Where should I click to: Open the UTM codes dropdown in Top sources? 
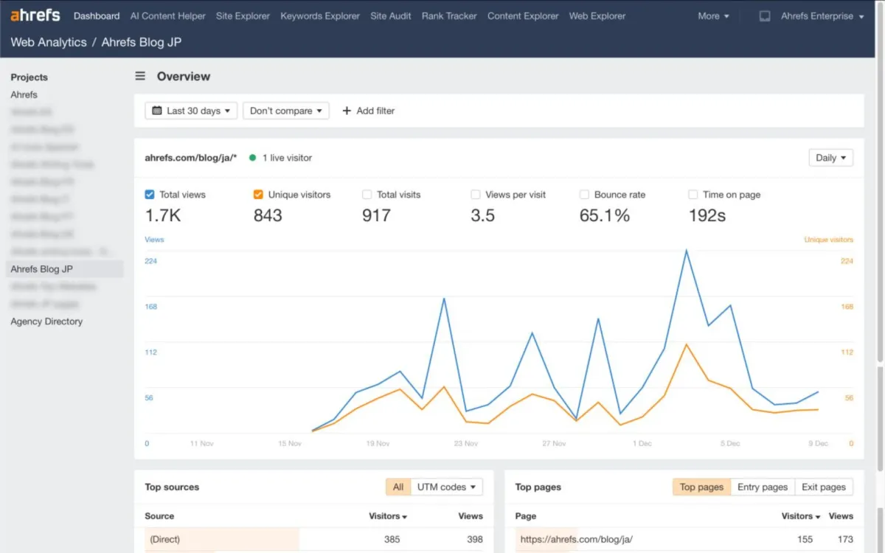pyautogui.click(x=446, y=487)
